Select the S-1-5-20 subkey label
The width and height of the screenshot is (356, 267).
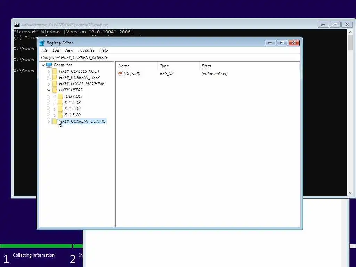[x=72, y=115]
